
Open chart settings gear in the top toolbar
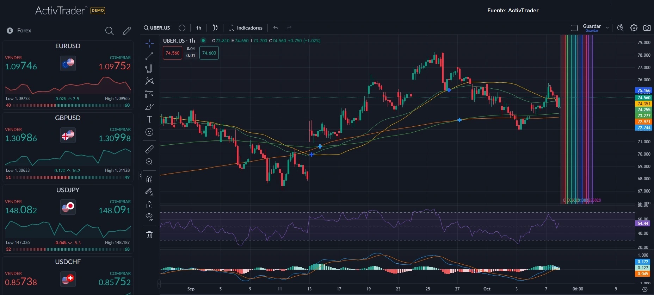[x=634, y=28]
